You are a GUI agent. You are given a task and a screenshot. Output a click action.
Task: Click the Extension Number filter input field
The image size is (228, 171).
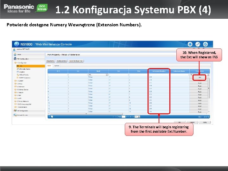(x=159, y=75)
